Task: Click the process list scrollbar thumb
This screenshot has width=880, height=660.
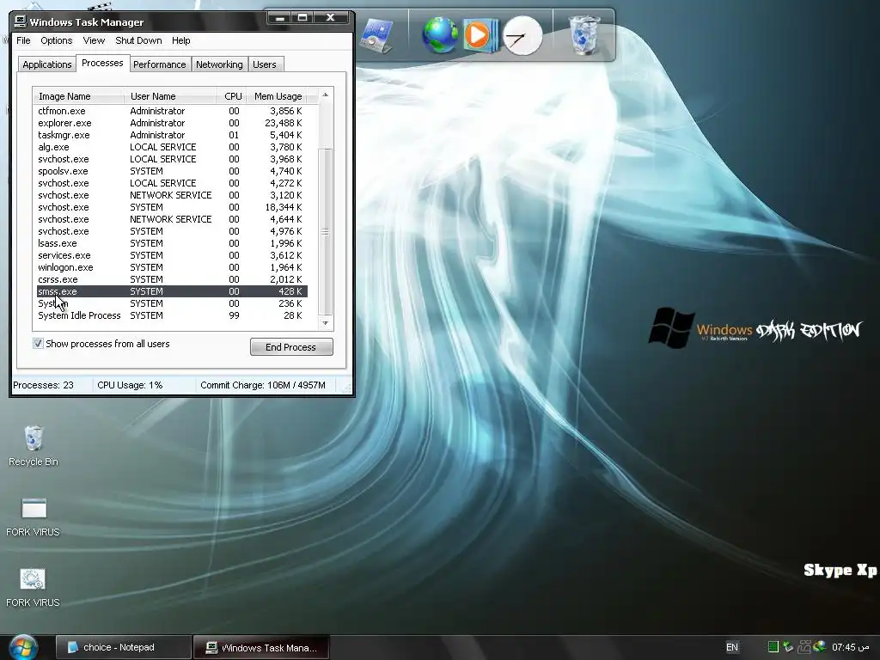Action: coord(325,231)
